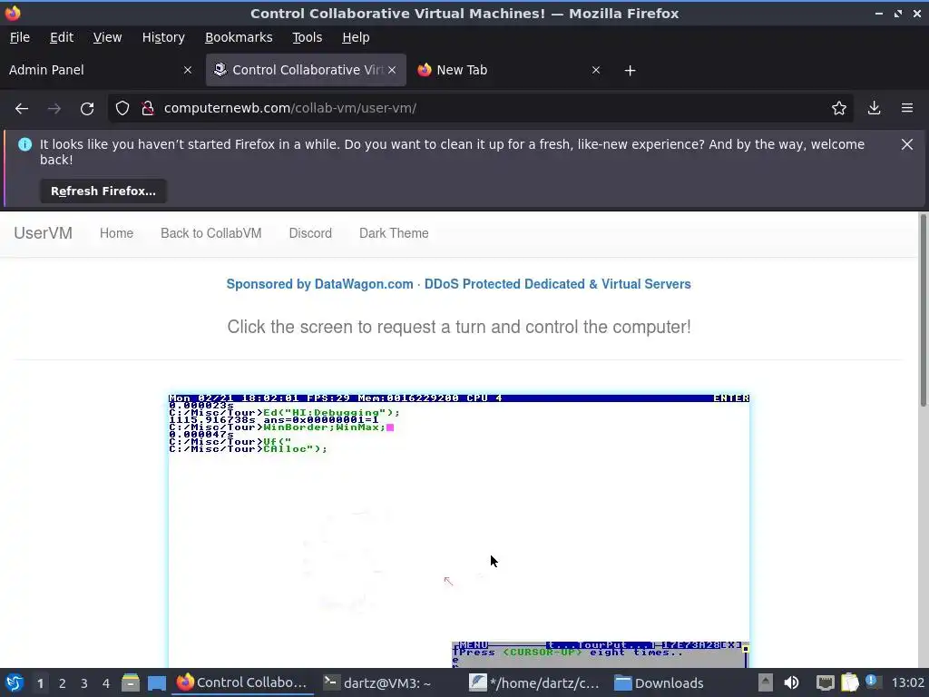
Task: Click Back to CollabVM link
Action: coord(210,233)
